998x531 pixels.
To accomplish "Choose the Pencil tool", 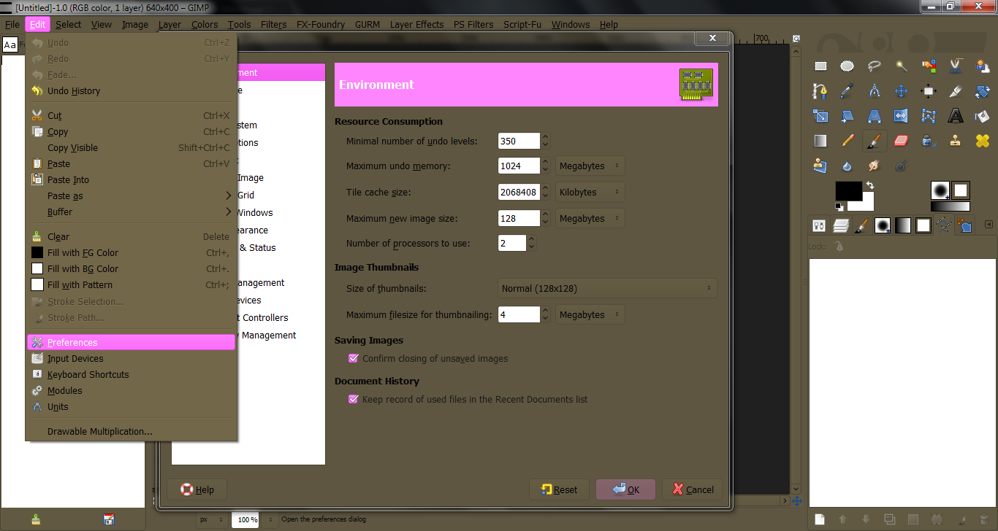I will (847, 141).
